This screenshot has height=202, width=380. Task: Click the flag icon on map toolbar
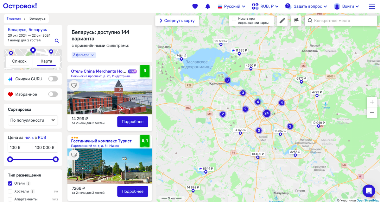click(296, 21)
